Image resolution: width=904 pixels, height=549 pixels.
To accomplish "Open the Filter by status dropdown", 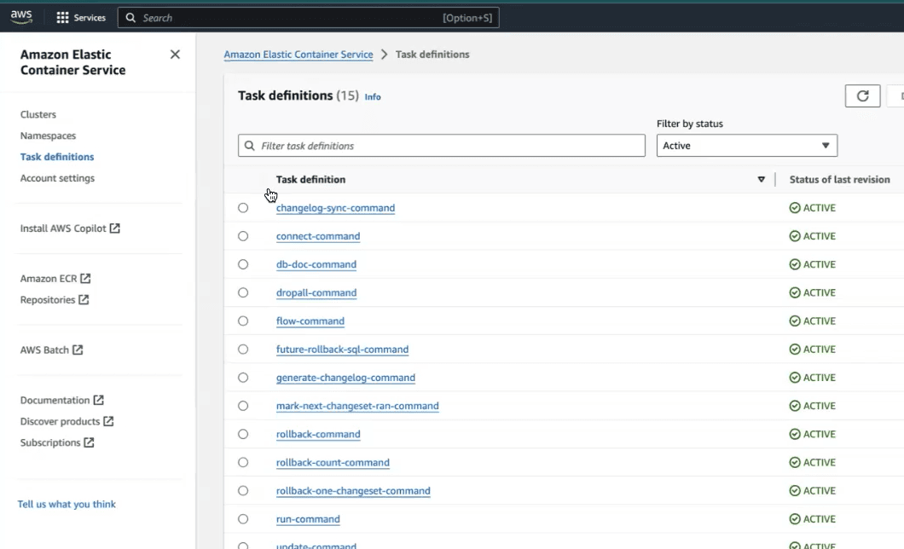I will 746,146.
